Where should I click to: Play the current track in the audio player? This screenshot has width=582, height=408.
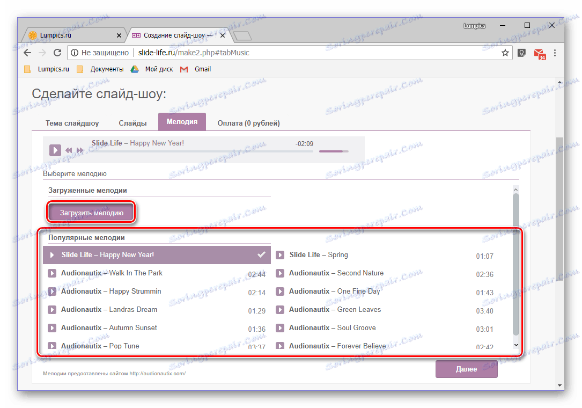point(55,150)
